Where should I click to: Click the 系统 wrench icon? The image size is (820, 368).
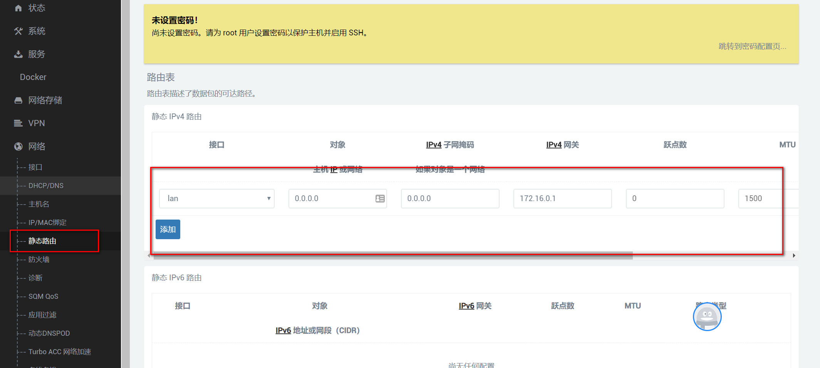coord(18,31)
